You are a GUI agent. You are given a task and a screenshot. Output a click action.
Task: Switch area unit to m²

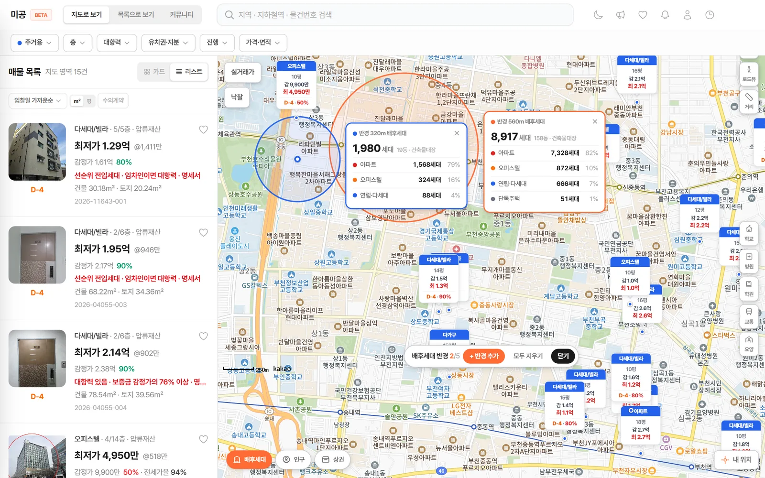77,101
